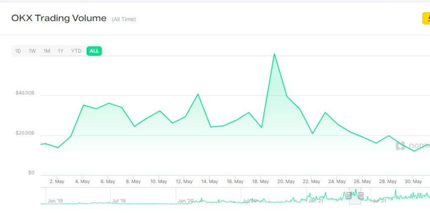Select the 1Y time range
This screenshot has width=430, height=213.
[x=61, y=51]
